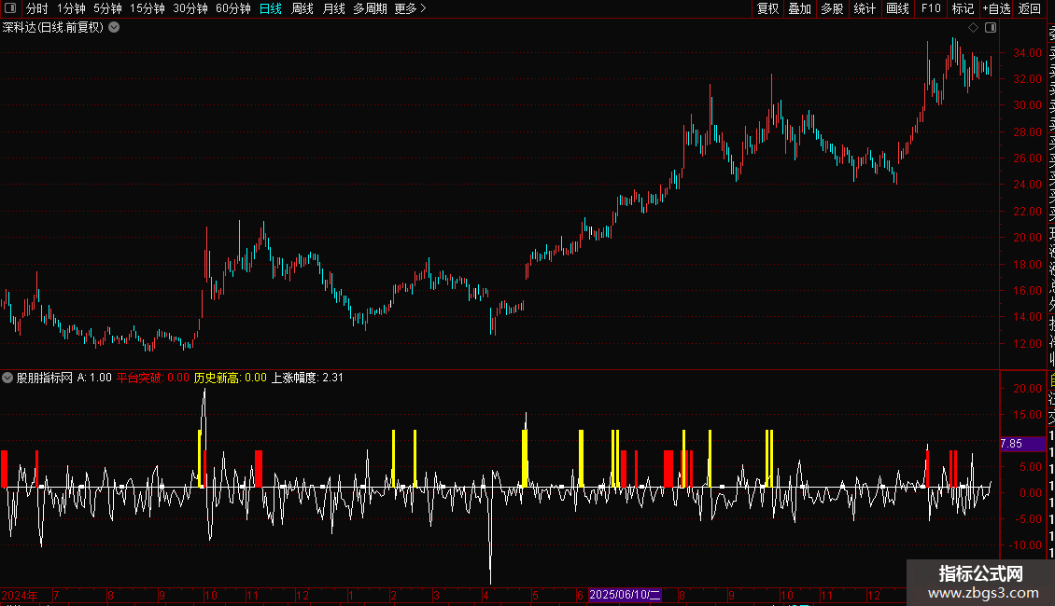This screenshot has width=1055, height=606.
Task: Click the 叠加 overlay button
Action: [800, 8]
